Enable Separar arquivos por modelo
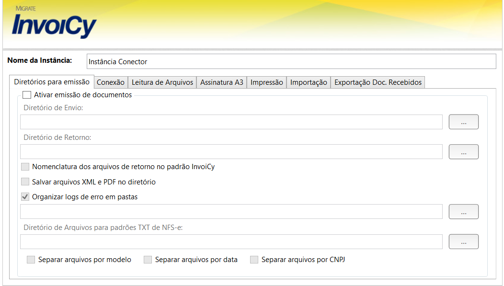 31,260
